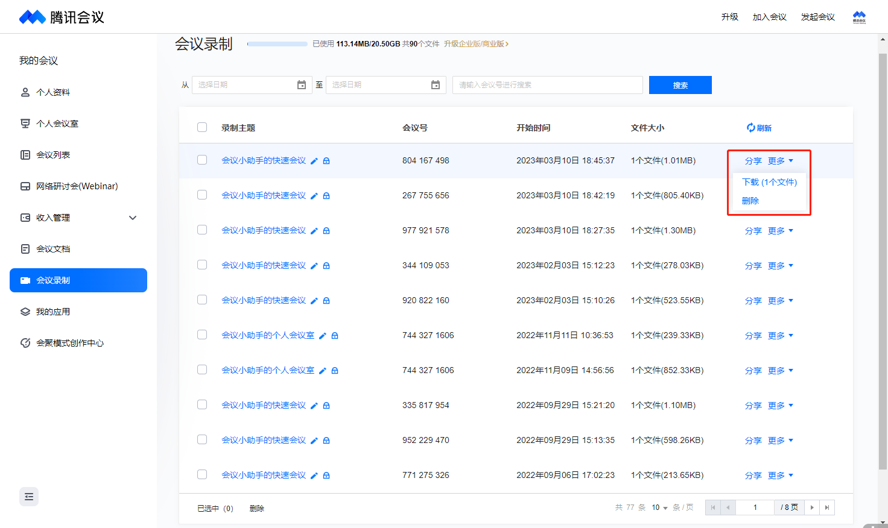This screenshot has width=888, height=528.
Task: Select the recording with meeting ID 267 755 656
Action: click(202, 195)
